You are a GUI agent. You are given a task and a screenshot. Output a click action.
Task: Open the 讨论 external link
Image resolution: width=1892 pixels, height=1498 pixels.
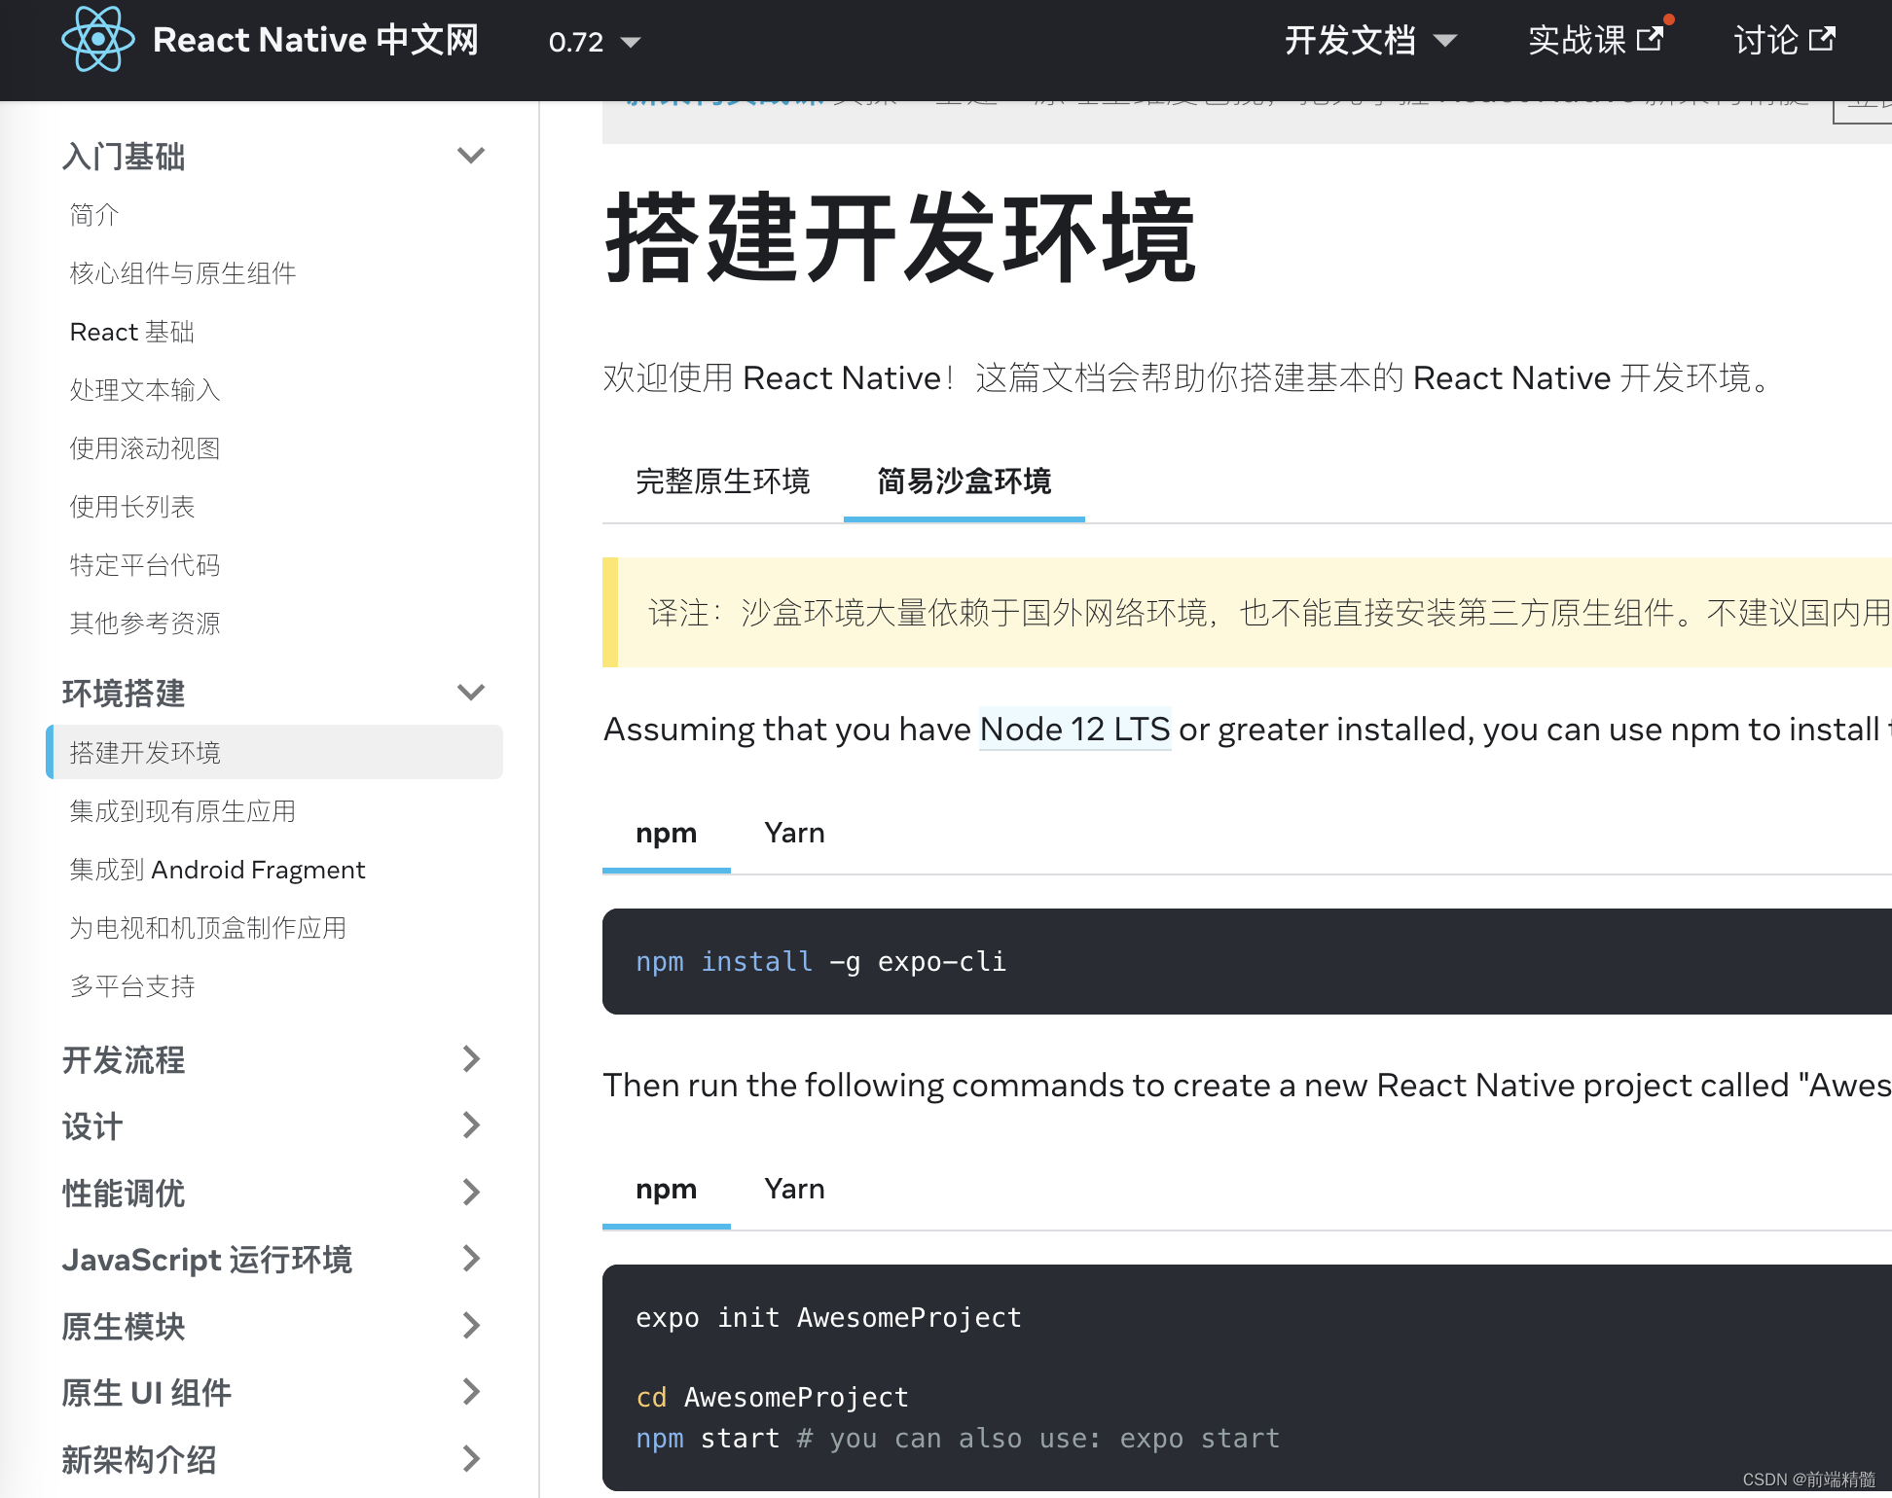tap(1785, 41)
